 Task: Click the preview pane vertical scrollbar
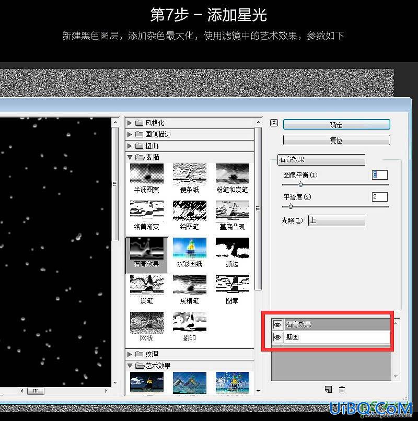(115, 184)
